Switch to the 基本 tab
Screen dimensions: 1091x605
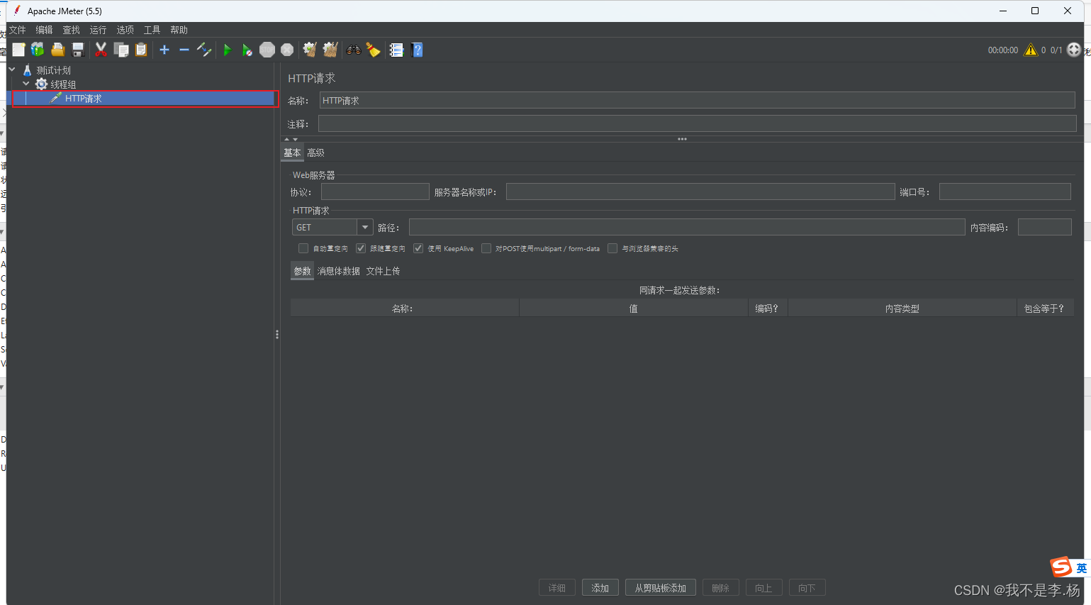click(x=292, y=152)
